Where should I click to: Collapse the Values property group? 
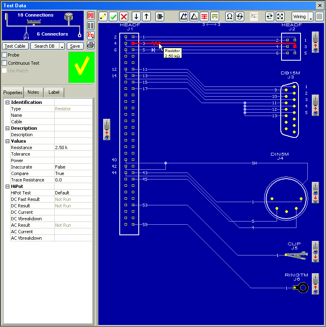click(8, 141)
